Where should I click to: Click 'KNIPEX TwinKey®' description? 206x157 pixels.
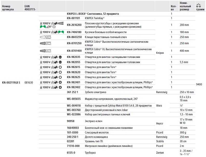click(95, 18)
